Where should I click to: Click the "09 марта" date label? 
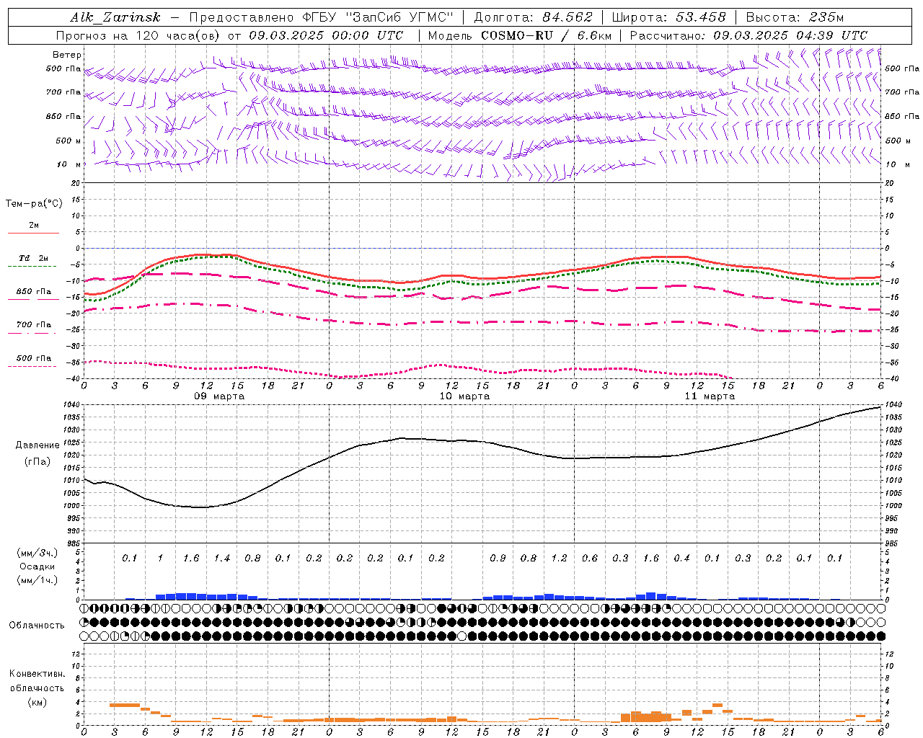click(219, 396)
